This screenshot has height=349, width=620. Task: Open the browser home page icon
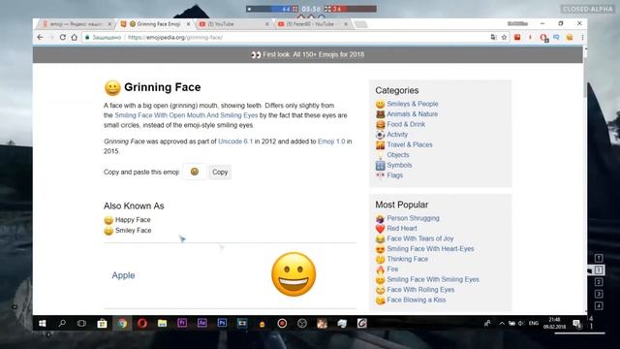click(x=74, y=37)
